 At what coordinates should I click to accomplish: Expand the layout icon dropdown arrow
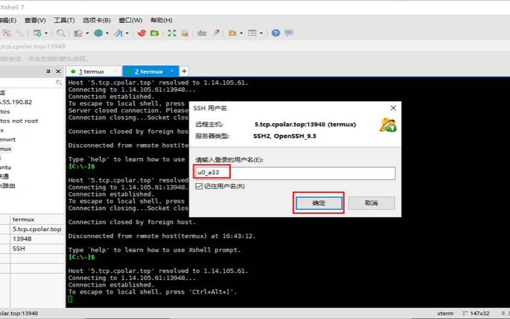(261, 33)
